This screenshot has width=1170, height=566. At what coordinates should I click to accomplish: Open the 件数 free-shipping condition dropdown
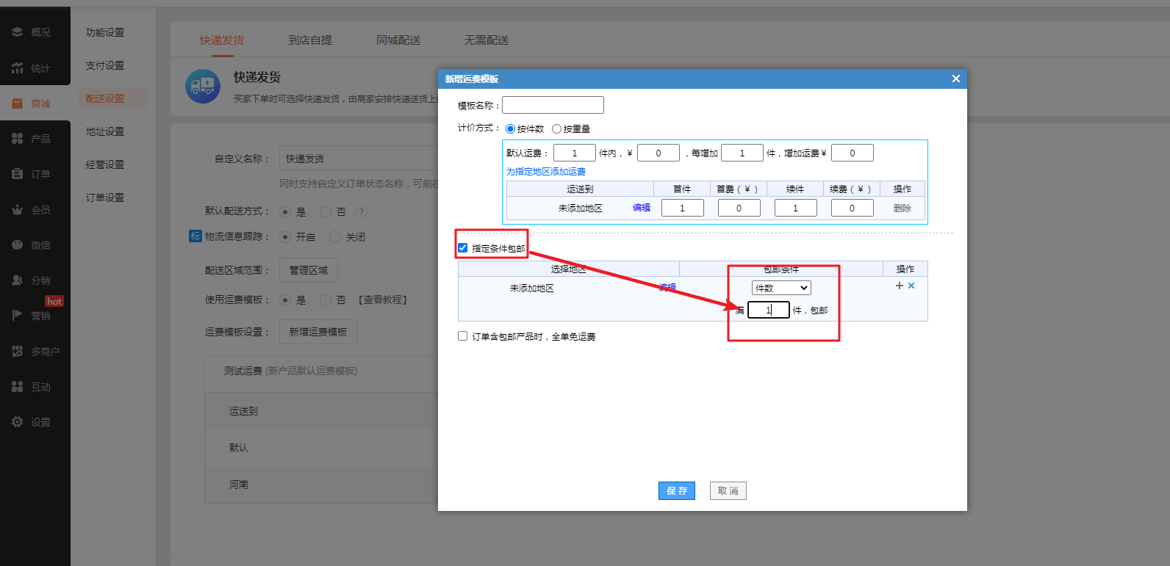point(781,288)
